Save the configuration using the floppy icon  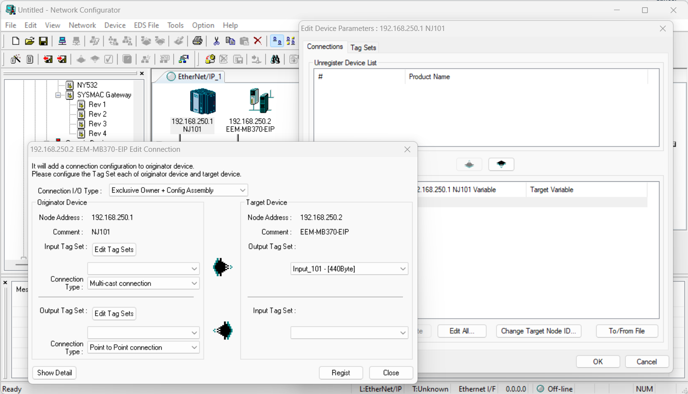coord(43,41)
